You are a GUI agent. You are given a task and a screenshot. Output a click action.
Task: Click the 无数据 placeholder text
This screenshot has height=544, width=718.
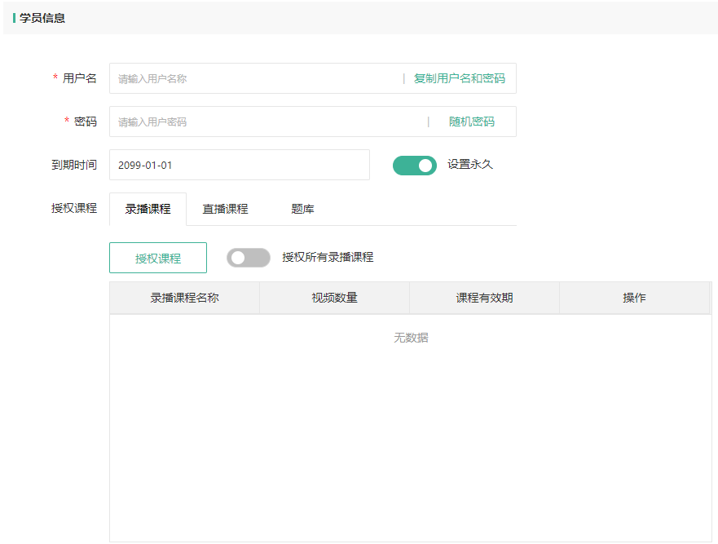pyautogui.click(x=411, y=338)
